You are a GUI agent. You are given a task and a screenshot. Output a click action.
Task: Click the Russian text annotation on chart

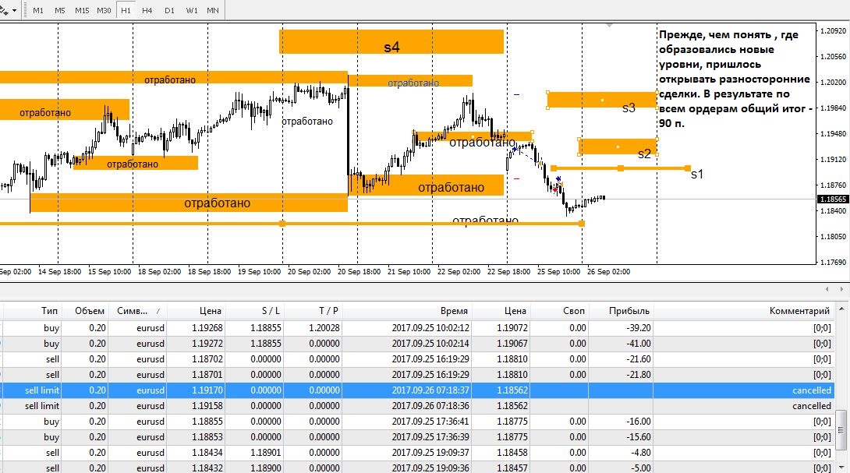click(735, 79)
